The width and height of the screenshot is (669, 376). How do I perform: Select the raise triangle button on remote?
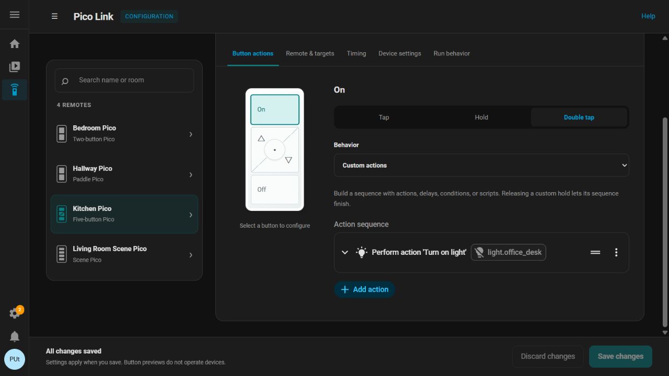point(261,138)
